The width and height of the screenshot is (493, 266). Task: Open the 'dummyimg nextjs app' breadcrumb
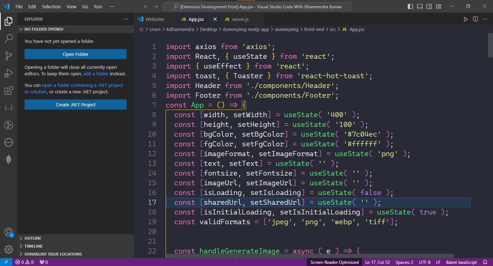point(246,30)
